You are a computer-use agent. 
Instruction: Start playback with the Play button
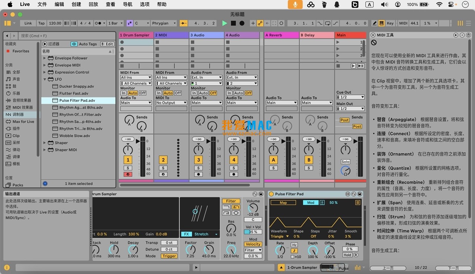coord(225,23)
